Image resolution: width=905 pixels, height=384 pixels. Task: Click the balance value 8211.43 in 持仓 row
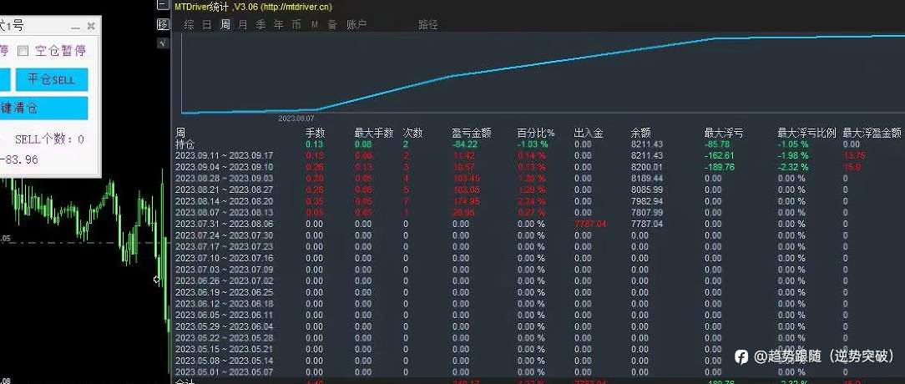647,144
